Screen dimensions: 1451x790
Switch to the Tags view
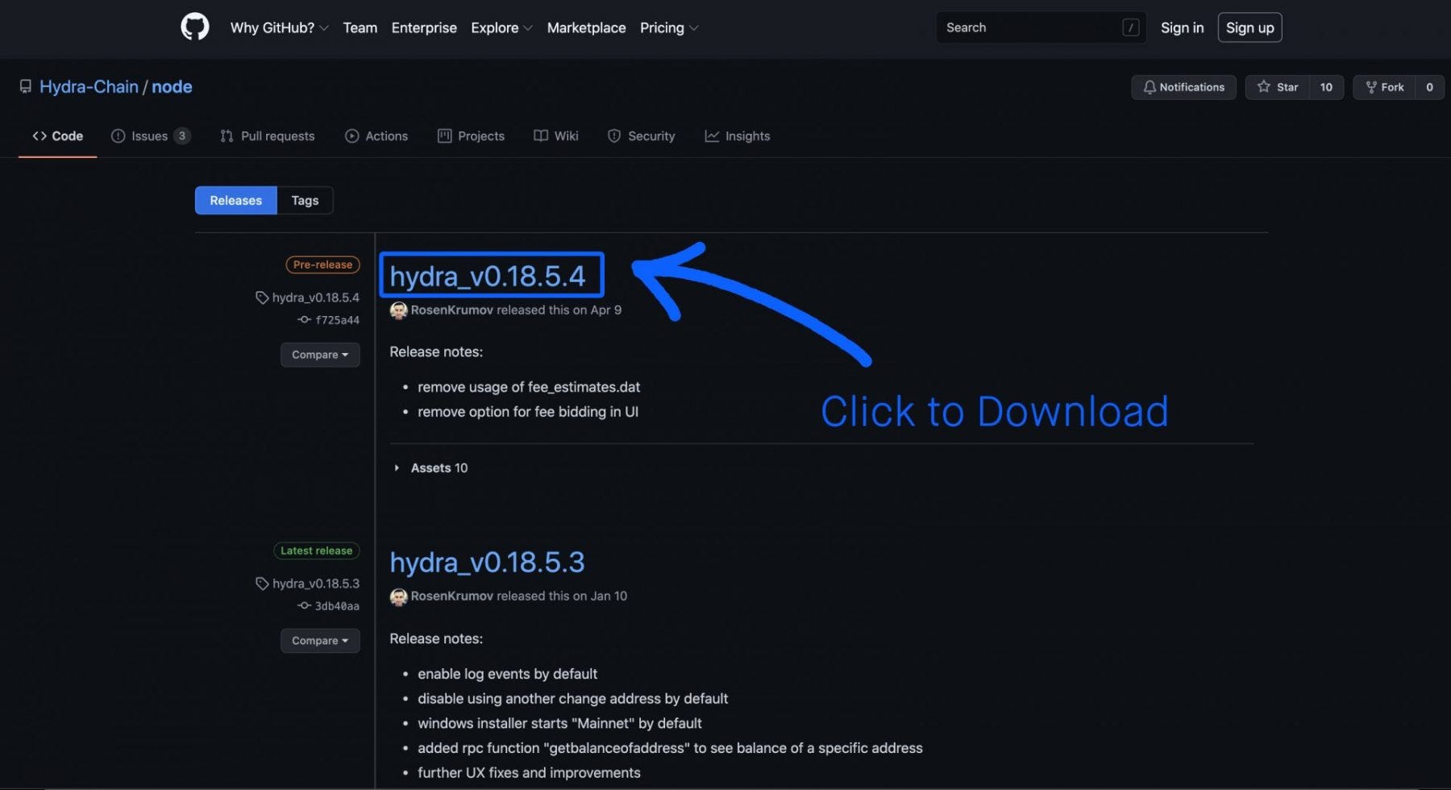305,200
